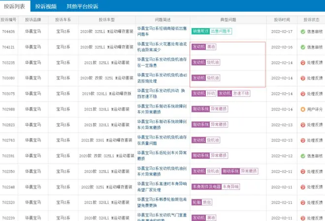Open link 发动机烧机油4S店拒绝处理
This screenshot has height=221, width=325.
coord(162,78)
